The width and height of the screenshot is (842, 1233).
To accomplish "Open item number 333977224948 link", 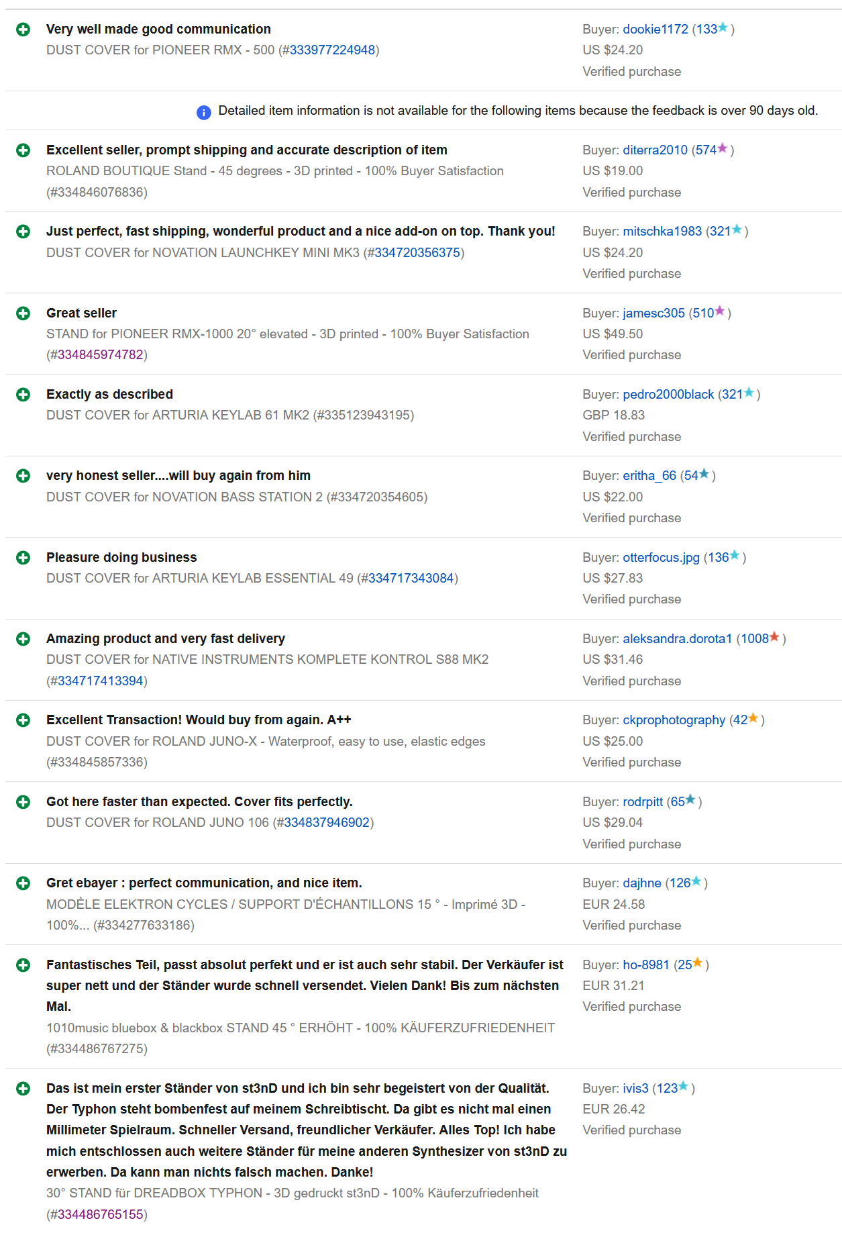I will coord(332,50).
